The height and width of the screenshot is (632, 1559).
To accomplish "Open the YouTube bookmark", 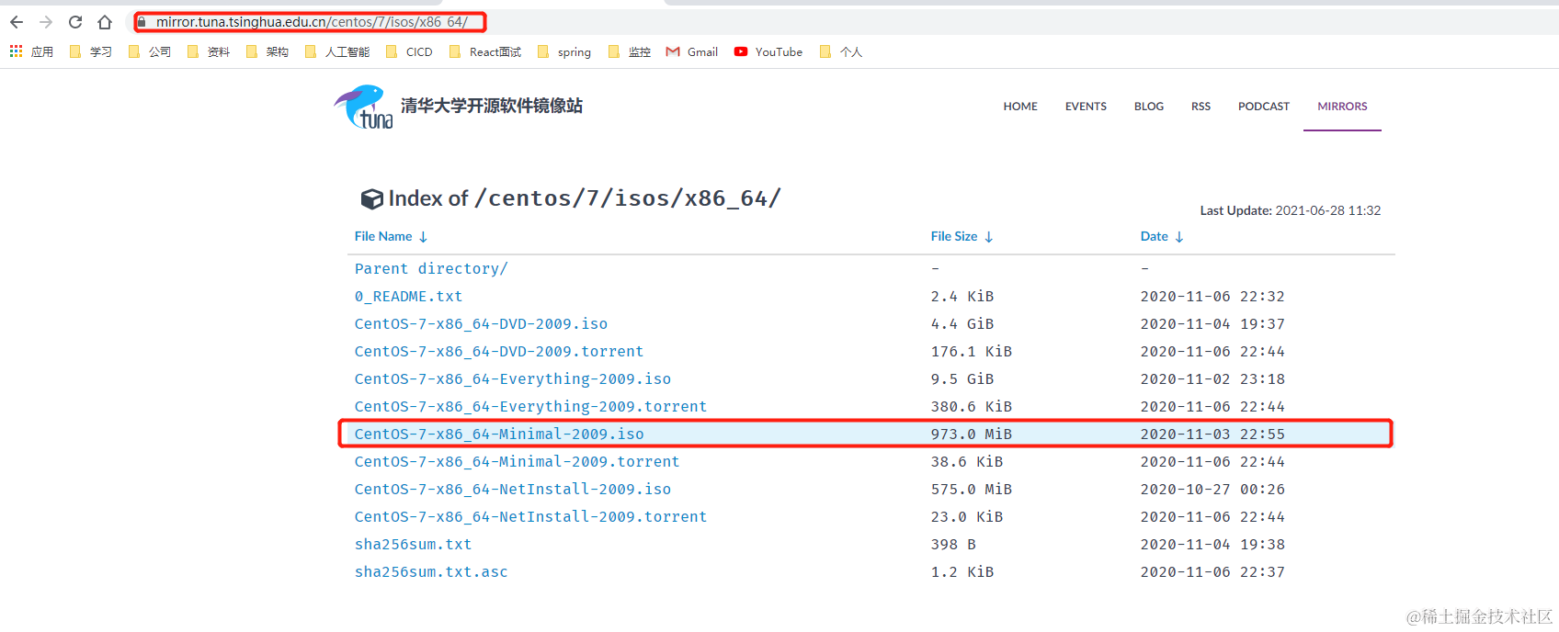I will pos(768,51).
